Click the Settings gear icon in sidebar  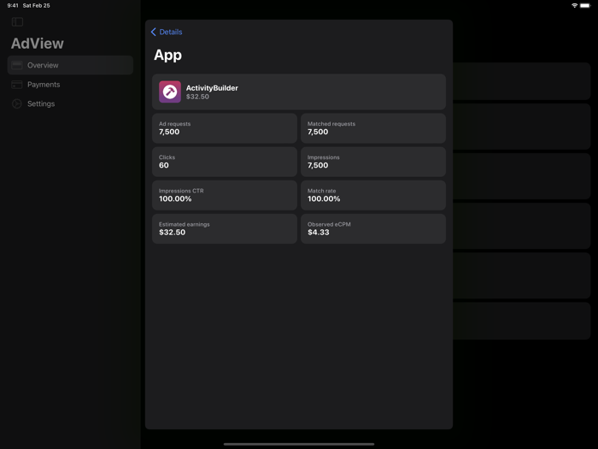click(17, 103)
